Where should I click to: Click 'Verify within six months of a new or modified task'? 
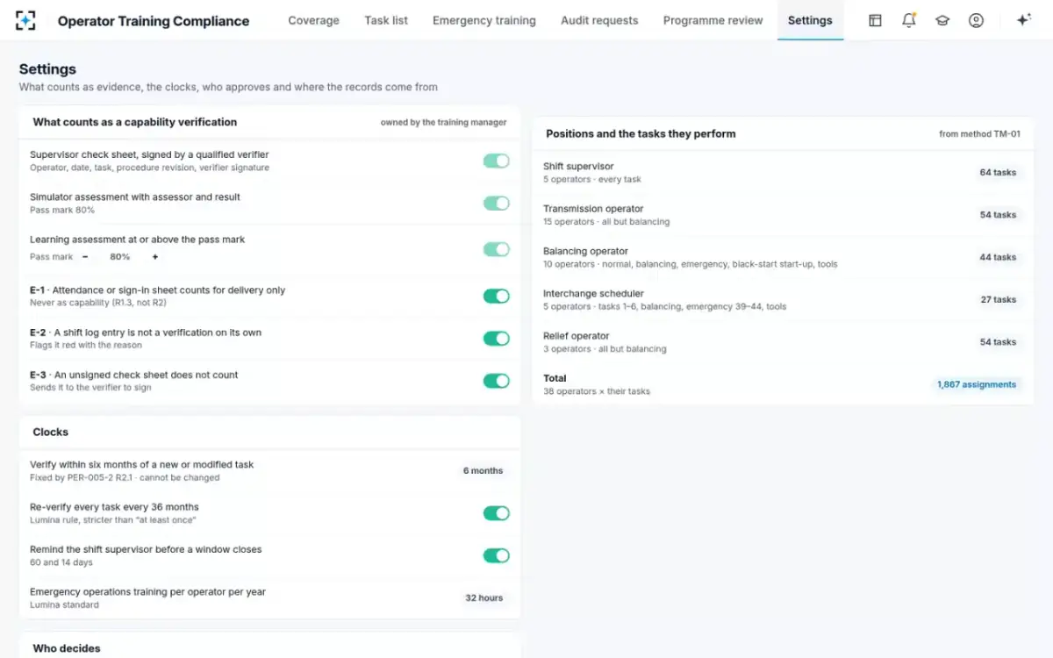142,464
